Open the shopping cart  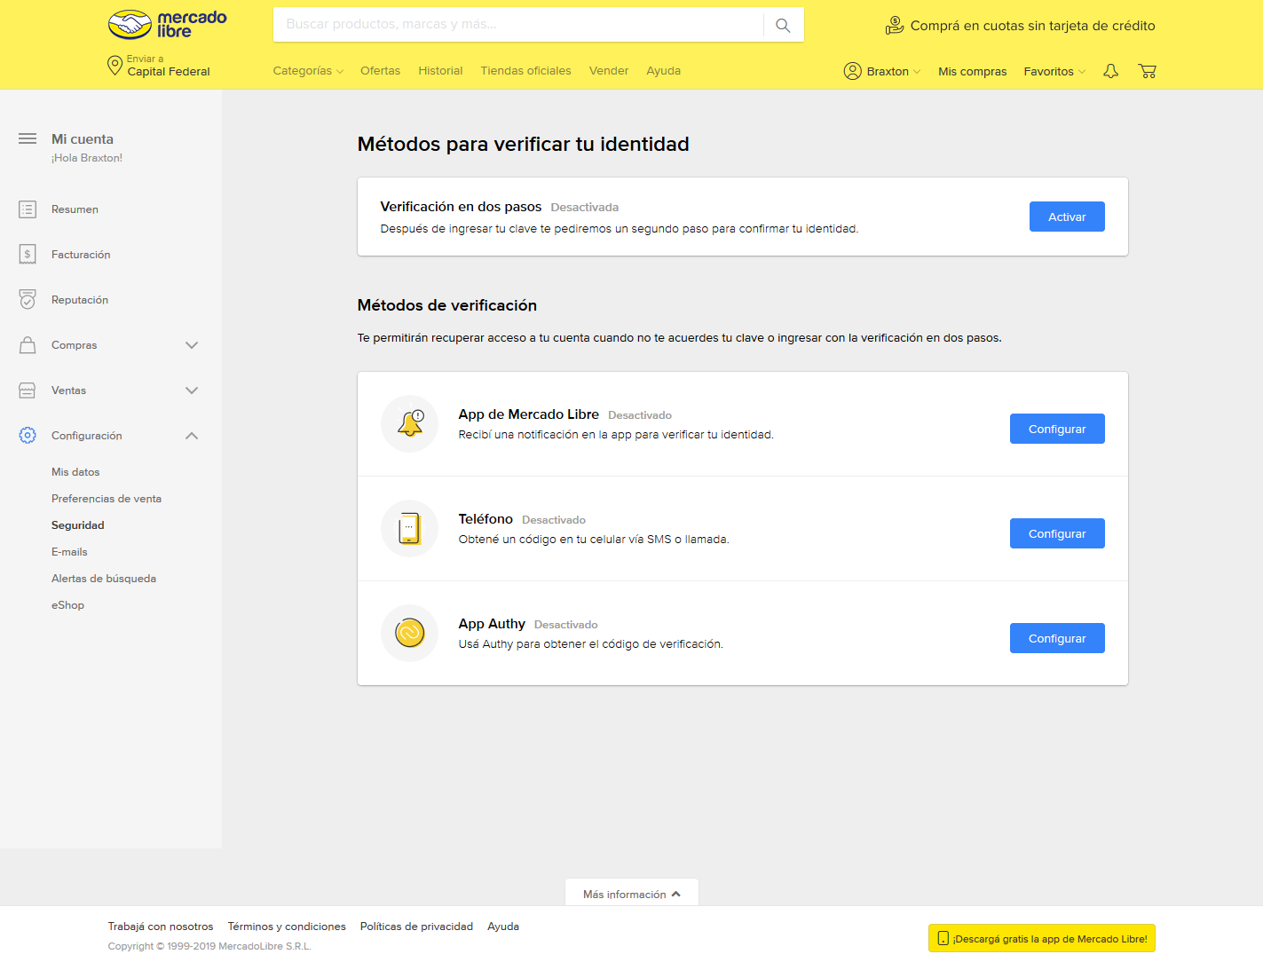(x=1147, y=71)
